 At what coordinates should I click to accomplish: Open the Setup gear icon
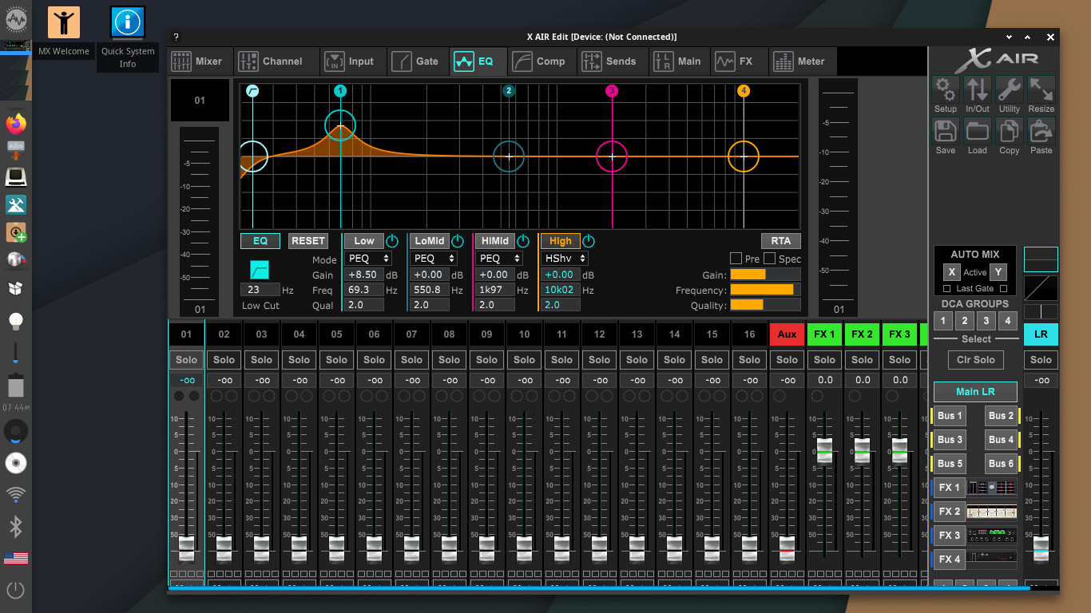point(946,90)
